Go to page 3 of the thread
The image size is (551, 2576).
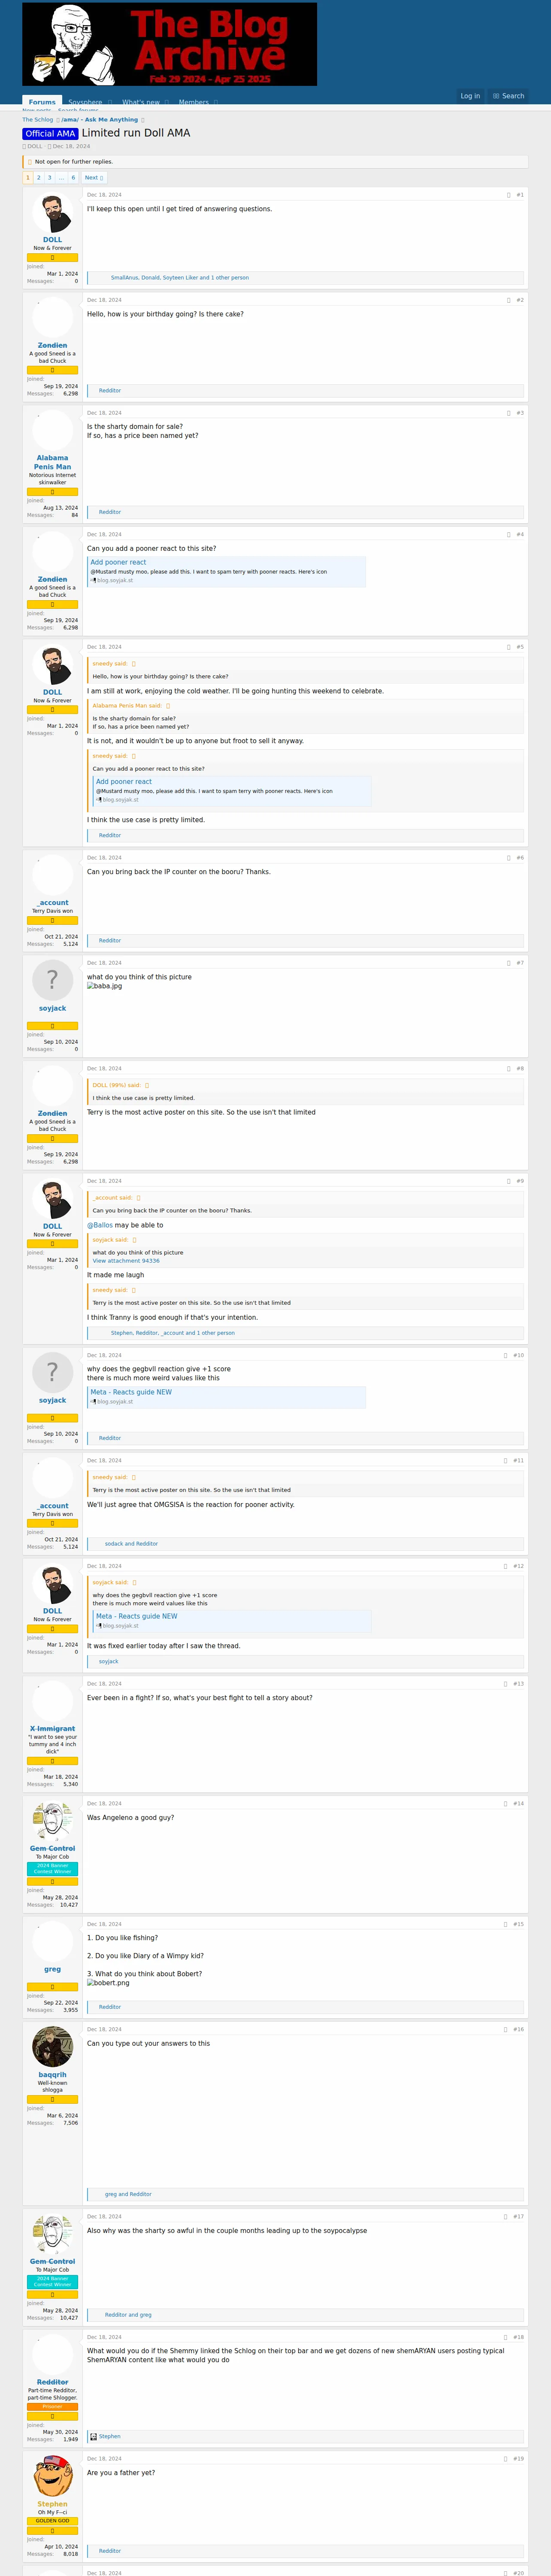[x=50, y=178]
